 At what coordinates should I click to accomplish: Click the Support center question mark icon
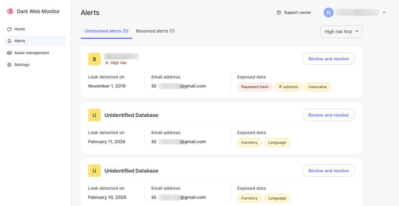[279, 13]
